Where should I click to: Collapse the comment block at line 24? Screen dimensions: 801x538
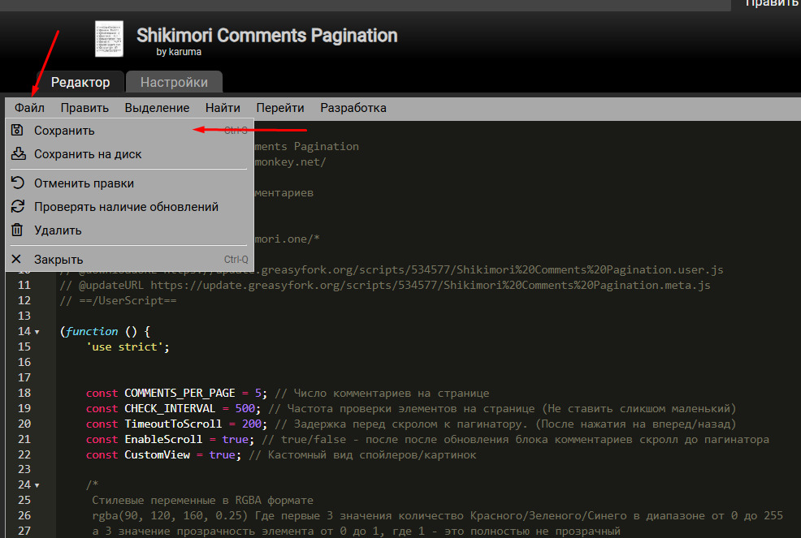click(37, 485)
